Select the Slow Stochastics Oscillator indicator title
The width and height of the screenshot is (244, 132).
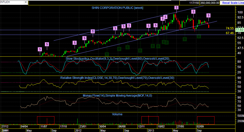117,59
